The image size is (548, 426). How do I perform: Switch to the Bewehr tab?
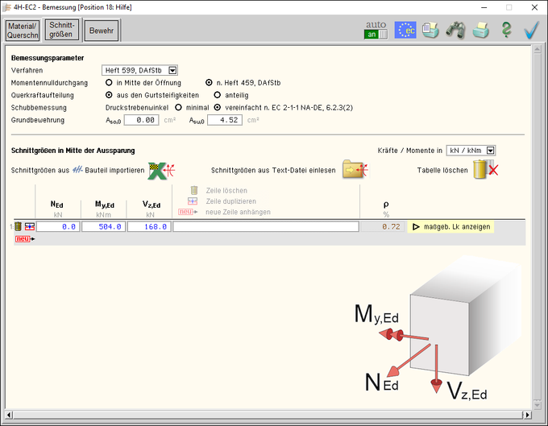(102, 31)
